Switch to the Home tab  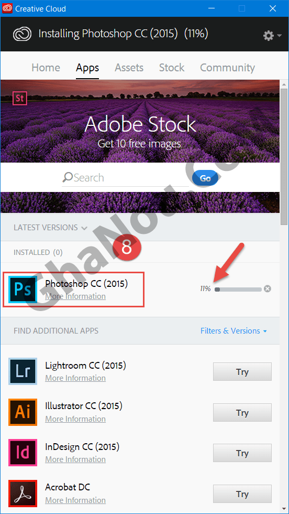tap(46, 68)
